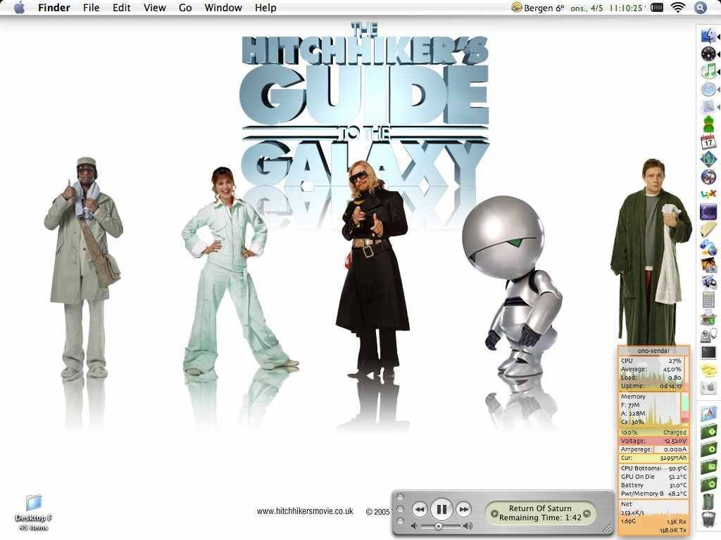Click the ono-sendai monitor header

[x=653, y=351]
